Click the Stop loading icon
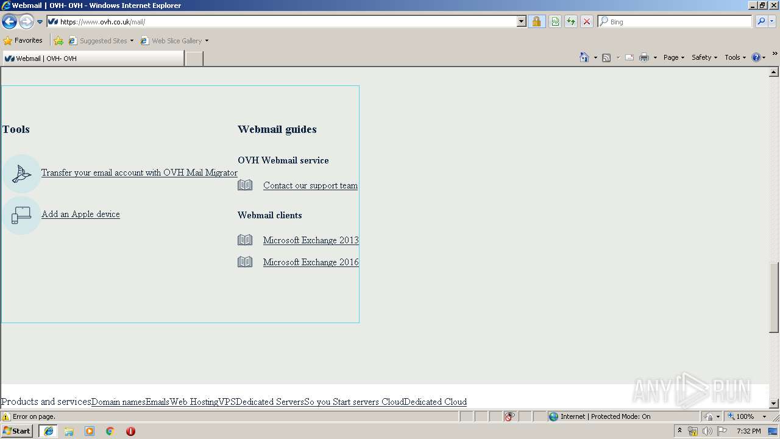 click(x=587, y=21)
